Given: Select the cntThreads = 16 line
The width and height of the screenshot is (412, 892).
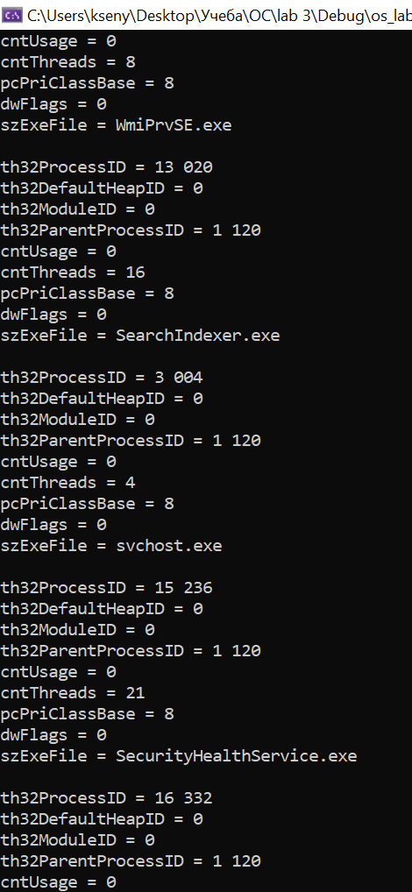Looking at the screenshot, I should [x=73, y=273].
